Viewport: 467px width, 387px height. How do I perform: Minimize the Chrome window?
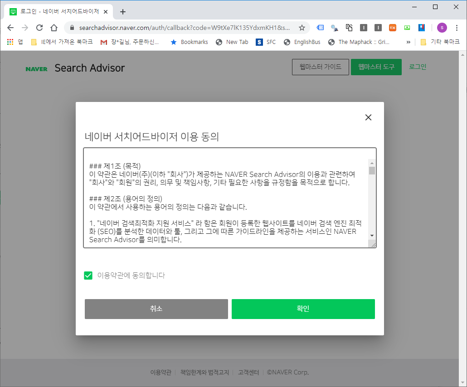tap(414, 7)
